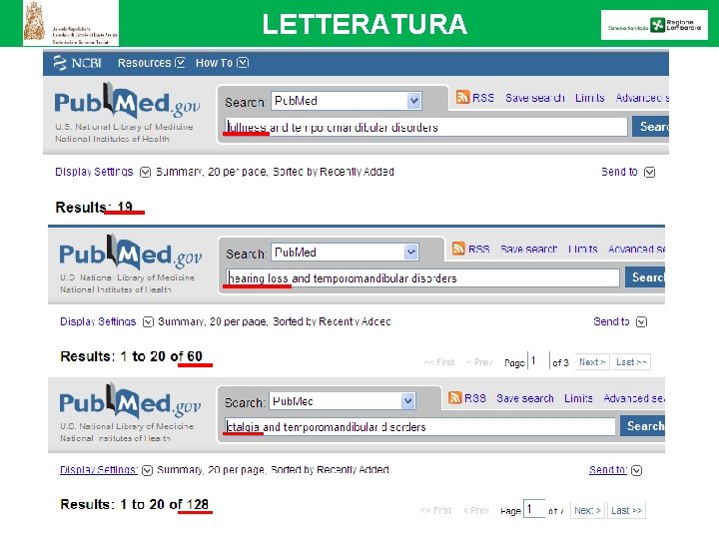The height and width of the screenshot is (539, 719).
Task: Click RSS icon in otalgia search panel
Action: point(455,397)
